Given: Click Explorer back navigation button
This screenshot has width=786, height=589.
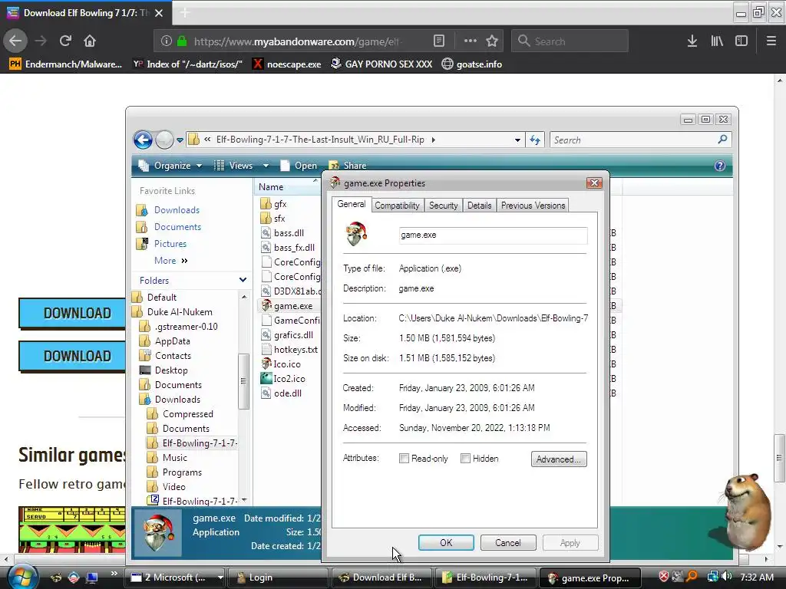Looking at the screenshot, I should click(143, 140).
